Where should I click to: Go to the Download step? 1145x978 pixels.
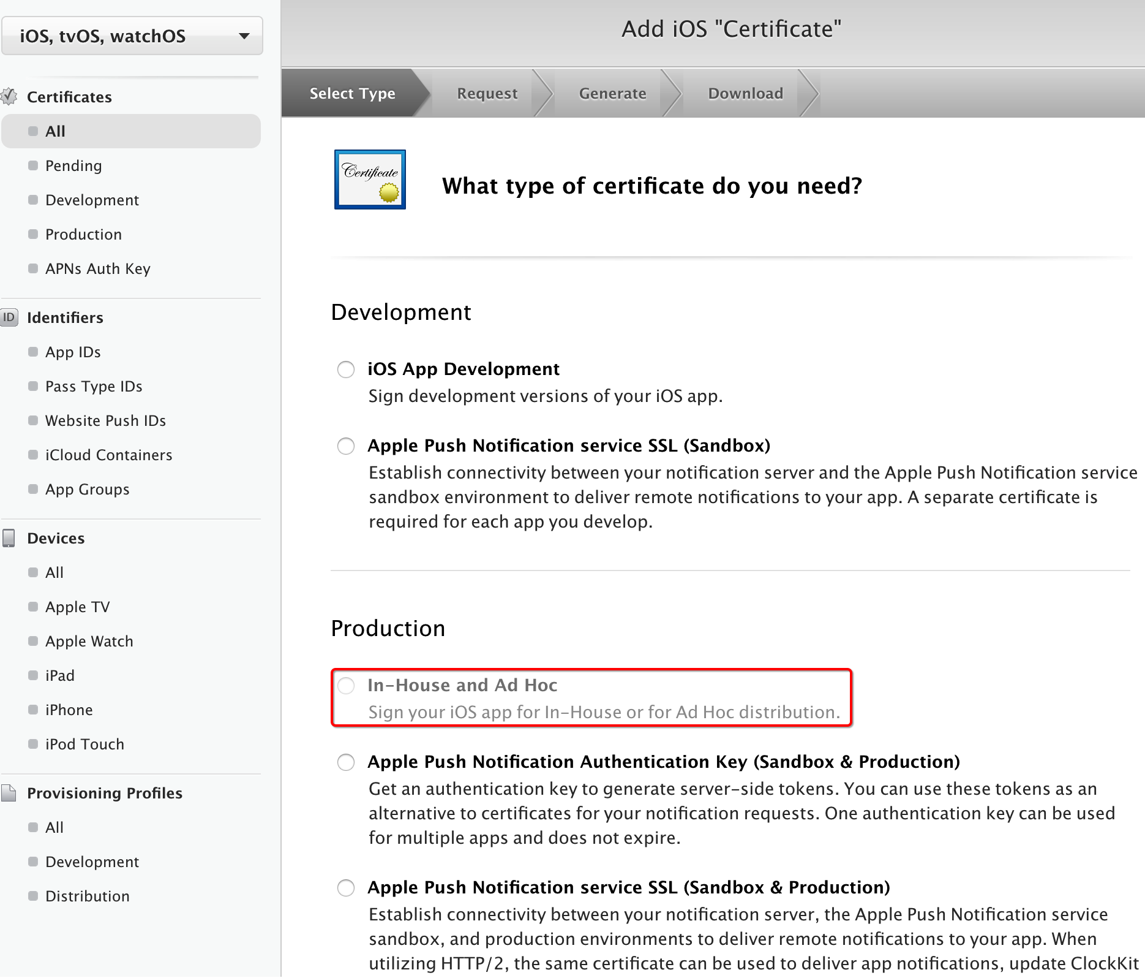point(745,93)
